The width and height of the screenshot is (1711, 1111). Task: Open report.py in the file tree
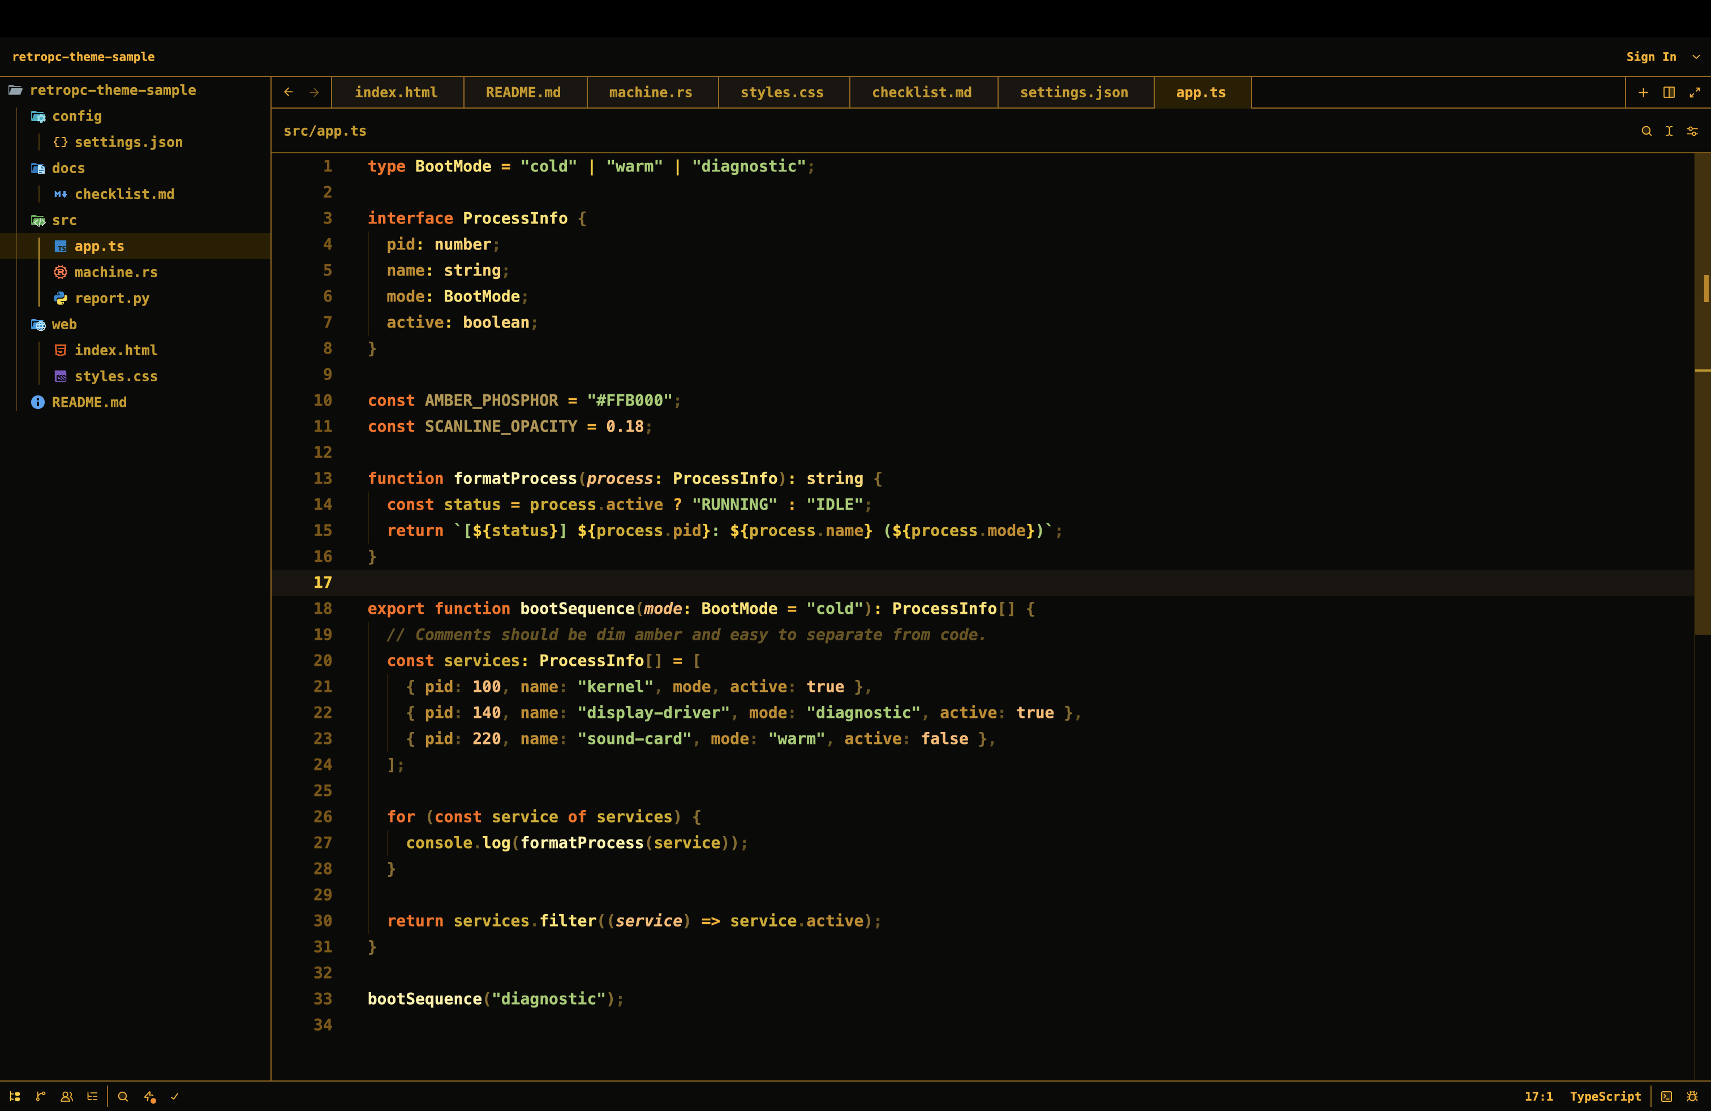point(135,298)
